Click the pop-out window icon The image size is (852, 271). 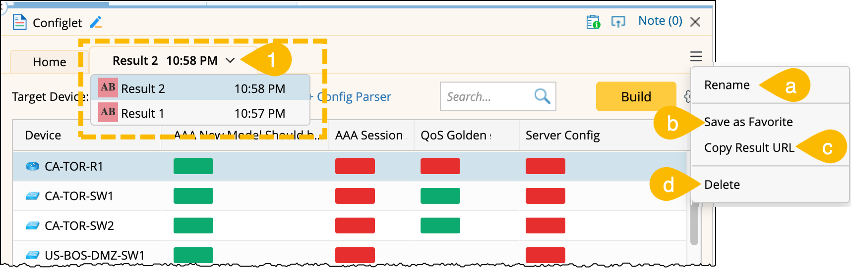[x=618, y=22]
